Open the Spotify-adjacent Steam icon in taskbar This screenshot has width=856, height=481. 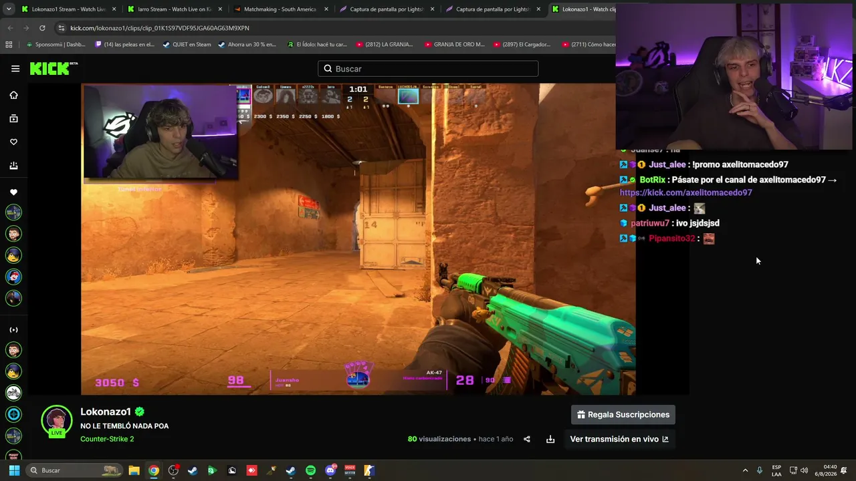tap(291, 470)
